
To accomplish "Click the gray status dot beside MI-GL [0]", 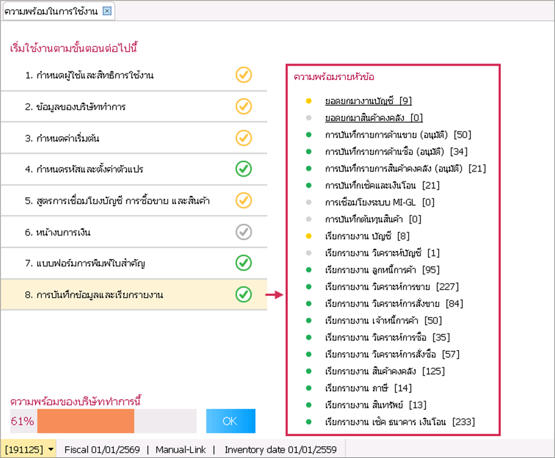I will pos(309,202).
